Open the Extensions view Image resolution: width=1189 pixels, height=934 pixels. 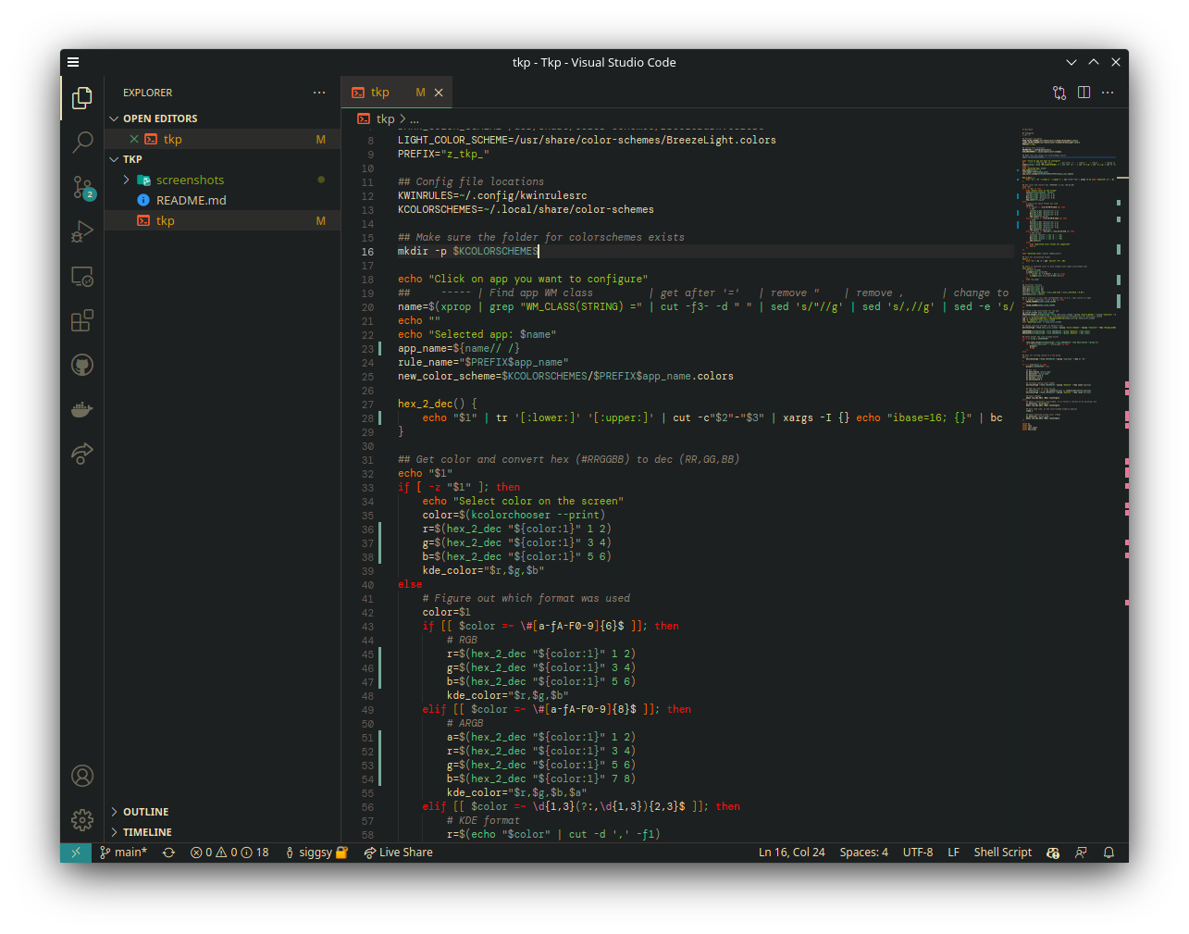pyautogui.click(x=82, y=320)
